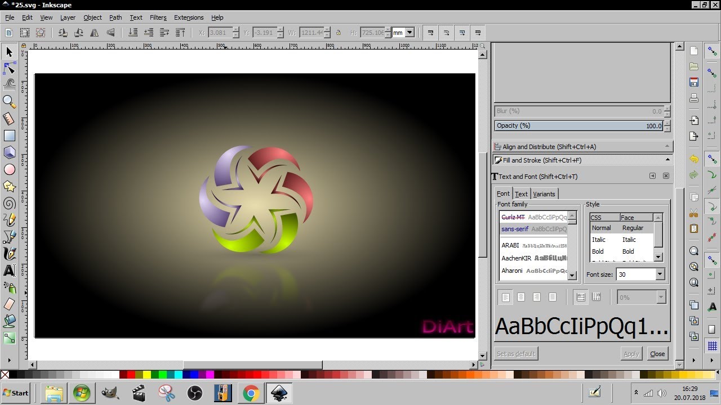Select the Bezier pen tool

tap(9, 237)
